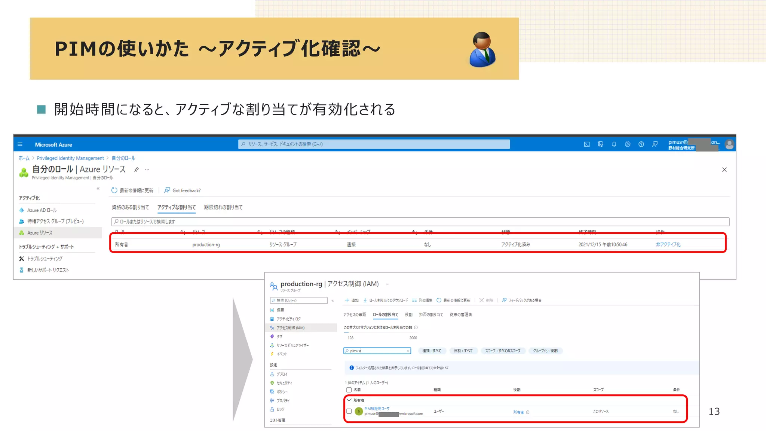
Task: Tick the 名前 header select-all checkbox
Action: 349,390
